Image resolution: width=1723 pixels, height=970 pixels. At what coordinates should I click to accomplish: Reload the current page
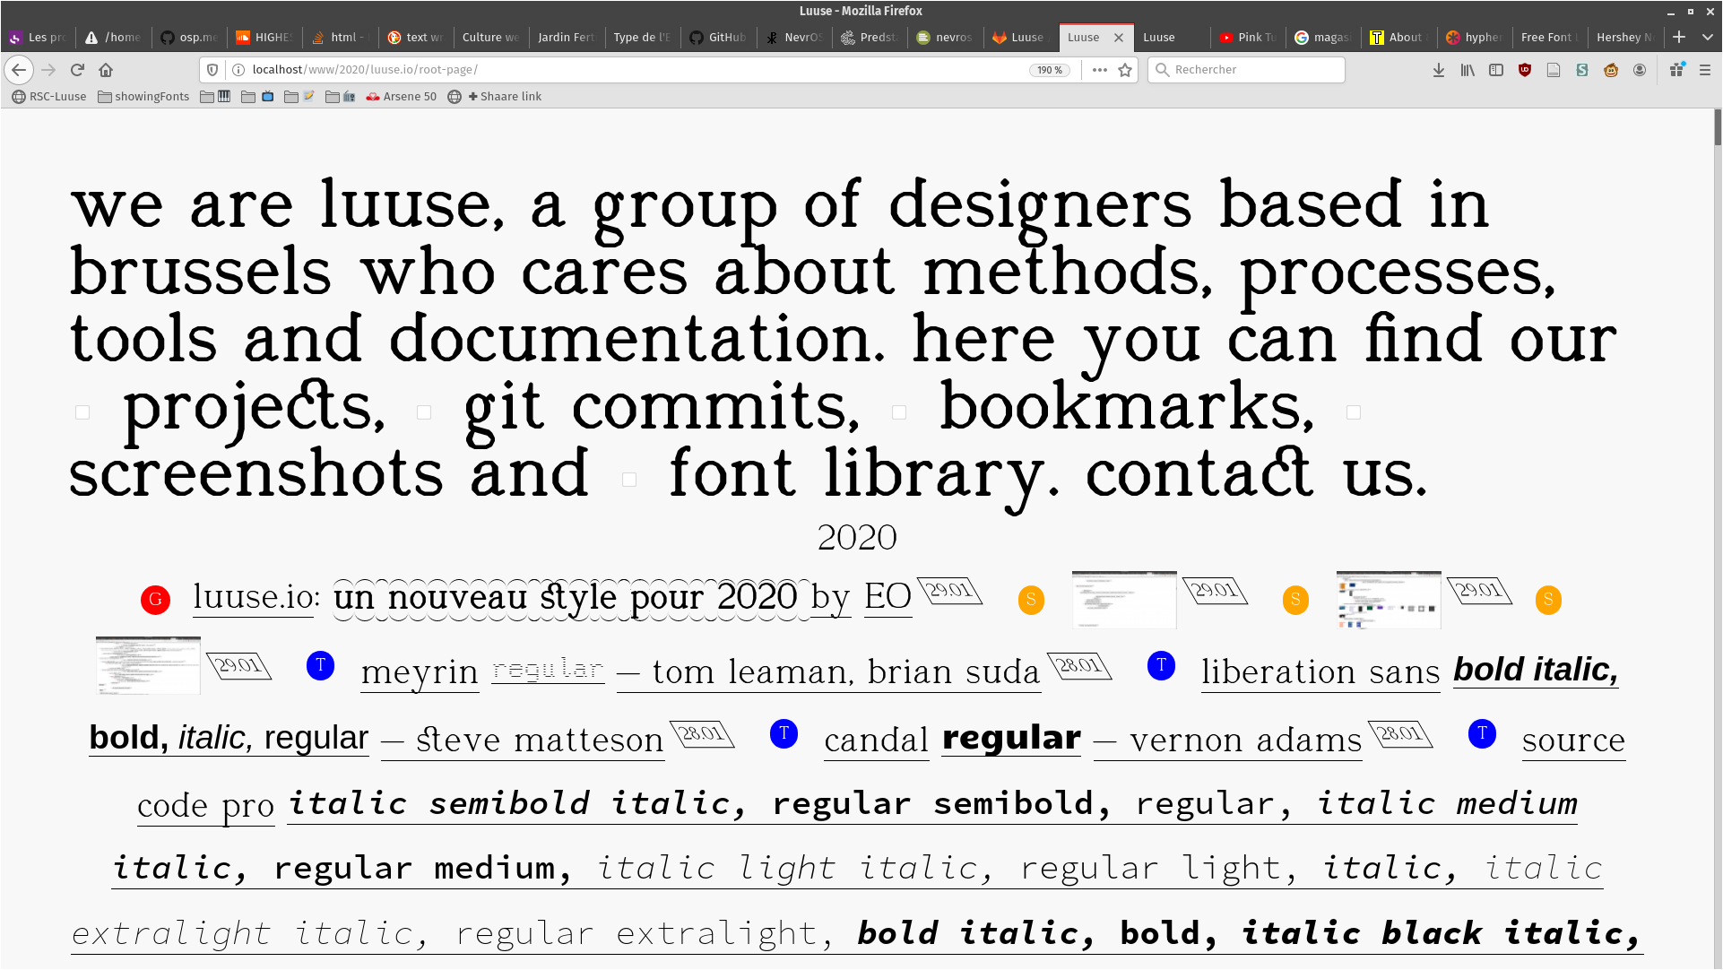pos(77,70)
